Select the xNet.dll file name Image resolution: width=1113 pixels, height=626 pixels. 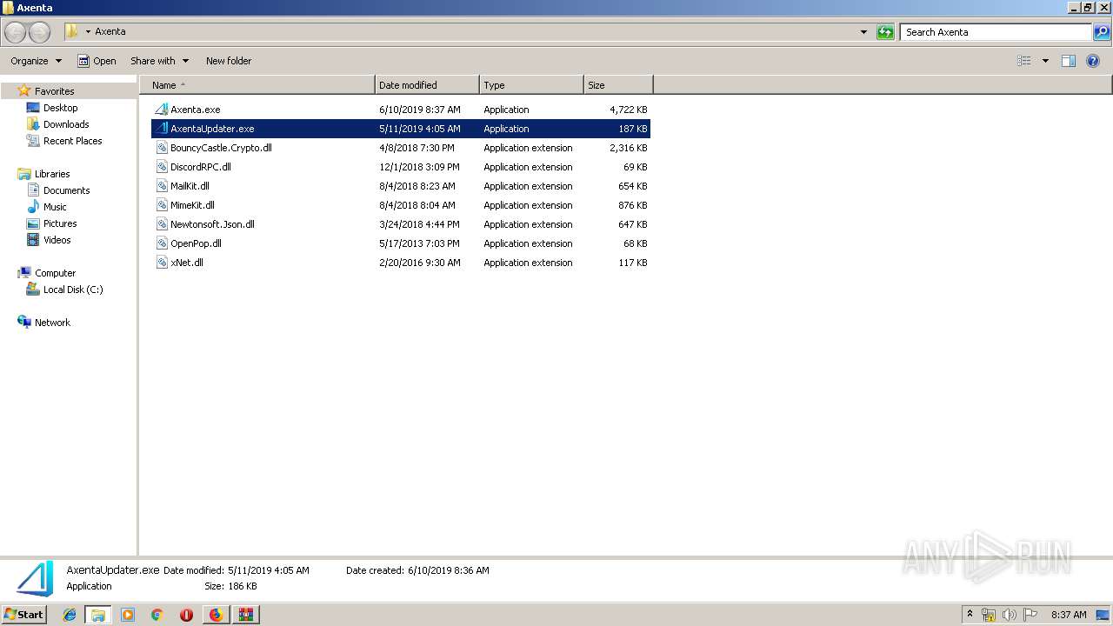click(187, 263)
